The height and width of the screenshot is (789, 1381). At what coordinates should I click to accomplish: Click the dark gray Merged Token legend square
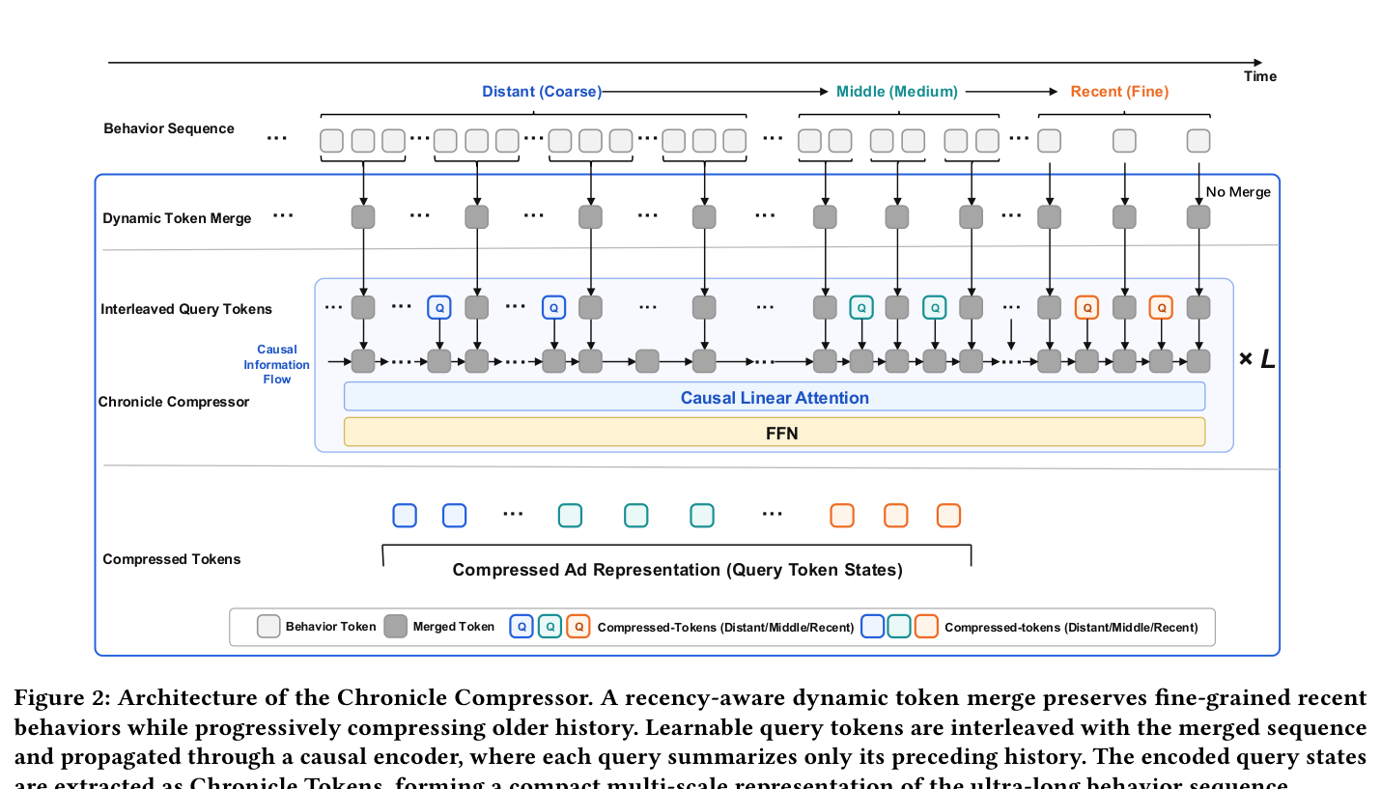[x=396, y=627]
